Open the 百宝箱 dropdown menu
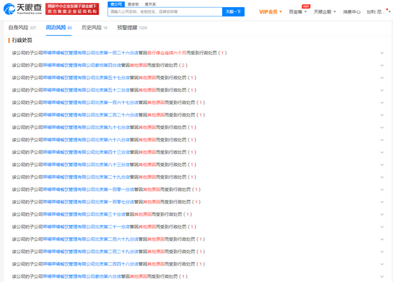Viewport: 393px width, 282px height. (x=298, y=11)
